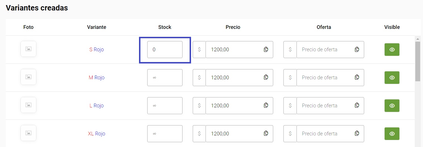Hide the M Rojo variant with eye button
Screen dimensions: 423x147
pos(392,78)
